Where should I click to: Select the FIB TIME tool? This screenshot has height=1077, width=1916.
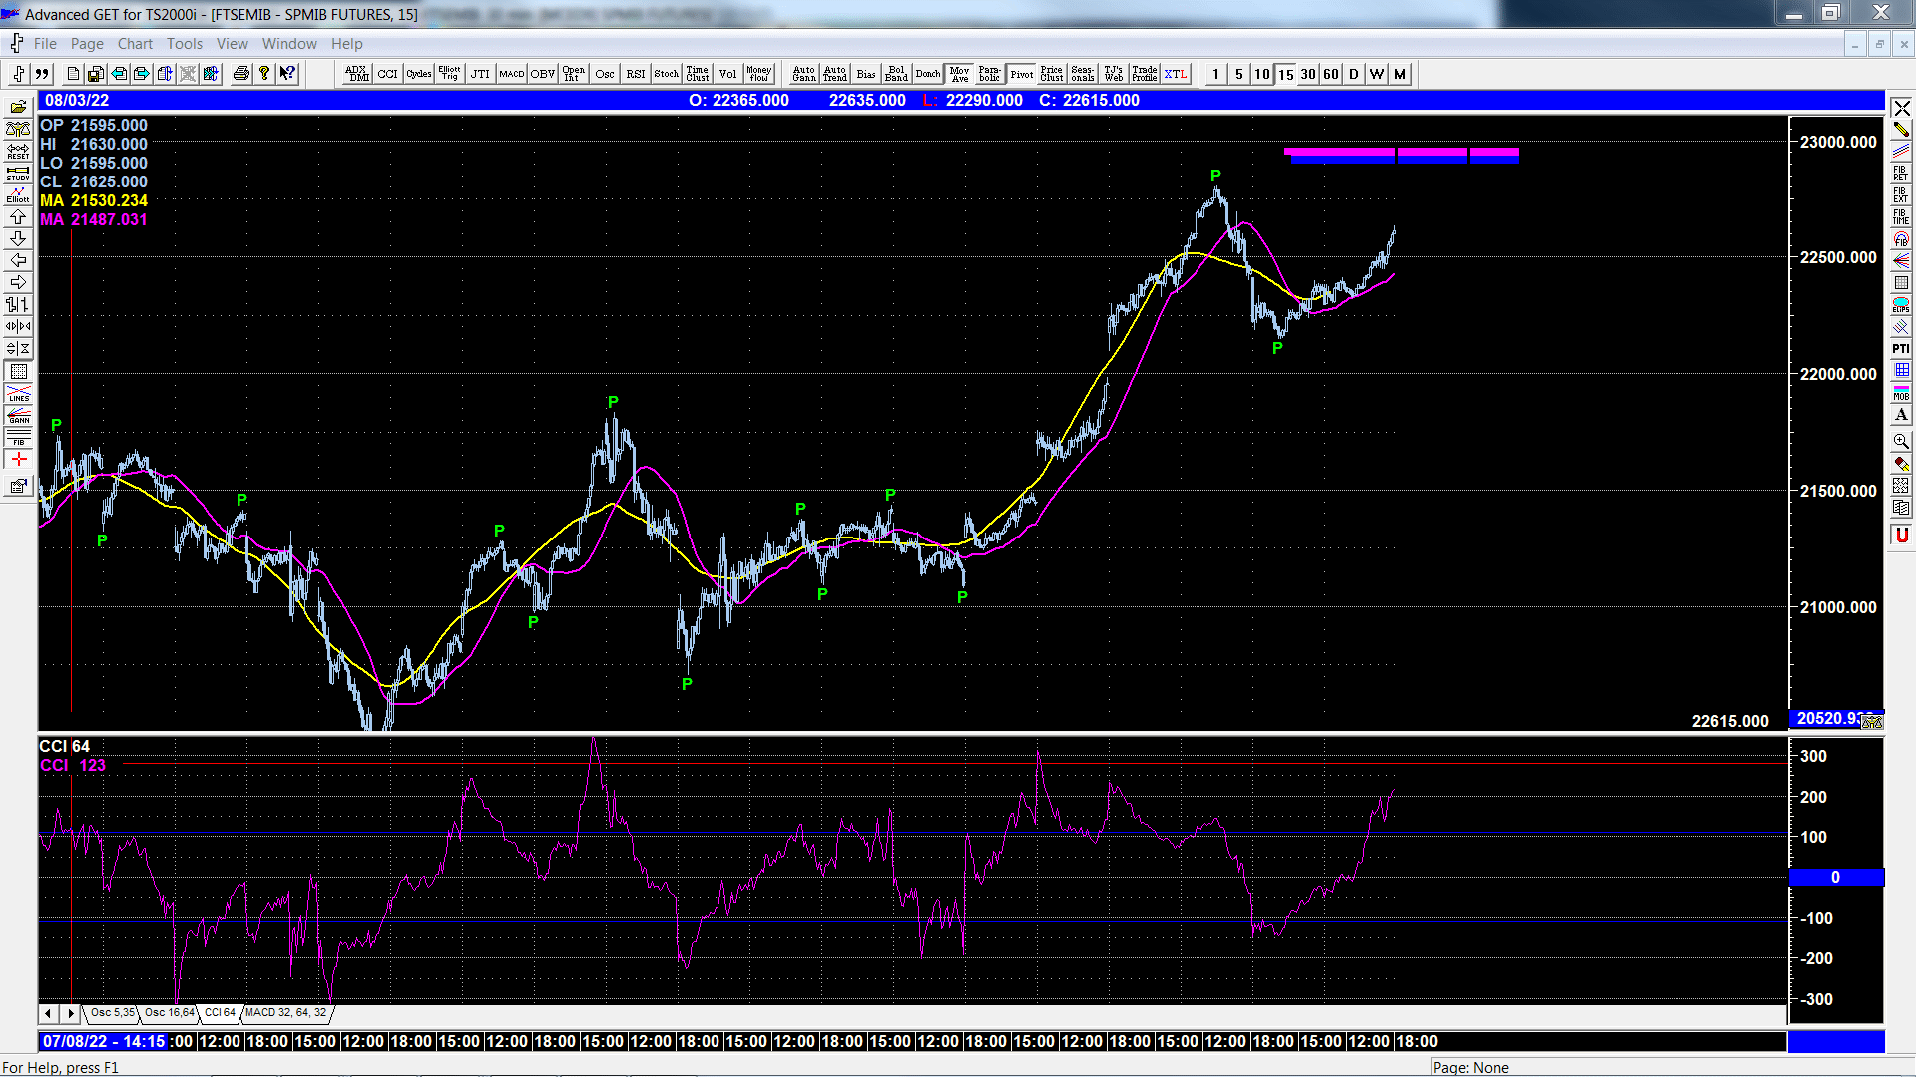(1901, 217)
